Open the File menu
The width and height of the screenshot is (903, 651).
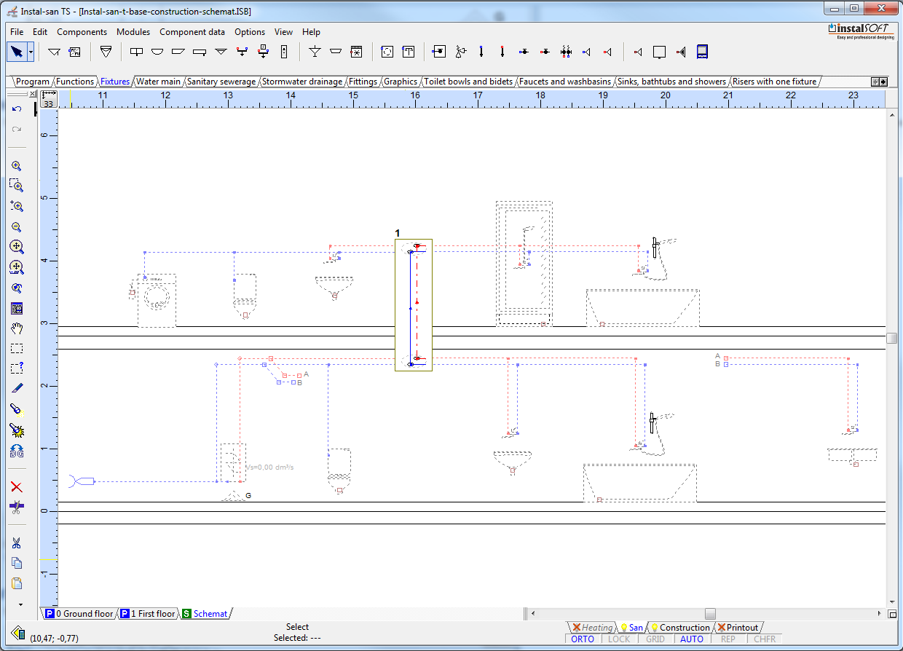[17, 32]
